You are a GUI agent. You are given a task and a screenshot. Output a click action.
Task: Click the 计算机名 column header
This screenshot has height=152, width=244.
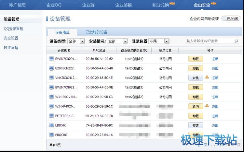tap(64, 51)
